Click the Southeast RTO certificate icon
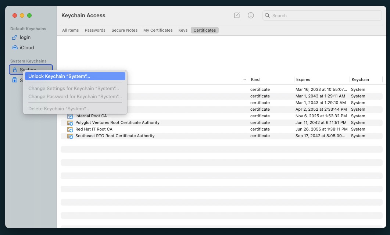This screenshot has height=235, width=390. [x=70, y=136]
